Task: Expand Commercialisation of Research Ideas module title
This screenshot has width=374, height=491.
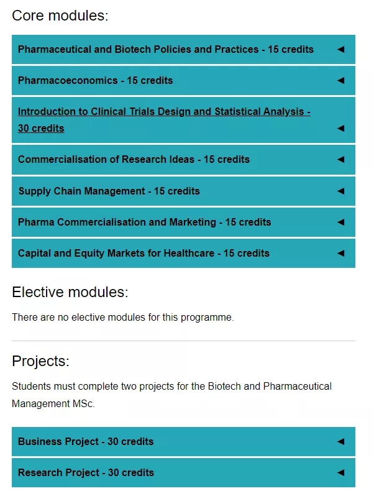Action: (134, 159)
